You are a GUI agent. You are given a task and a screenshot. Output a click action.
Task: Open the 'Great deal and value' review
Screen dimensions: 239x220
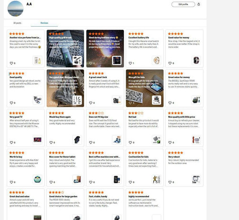coord(26,204)
